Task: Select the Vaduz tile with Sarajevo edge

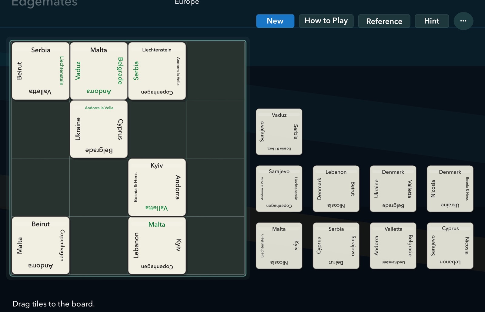Action: point(279,132)
